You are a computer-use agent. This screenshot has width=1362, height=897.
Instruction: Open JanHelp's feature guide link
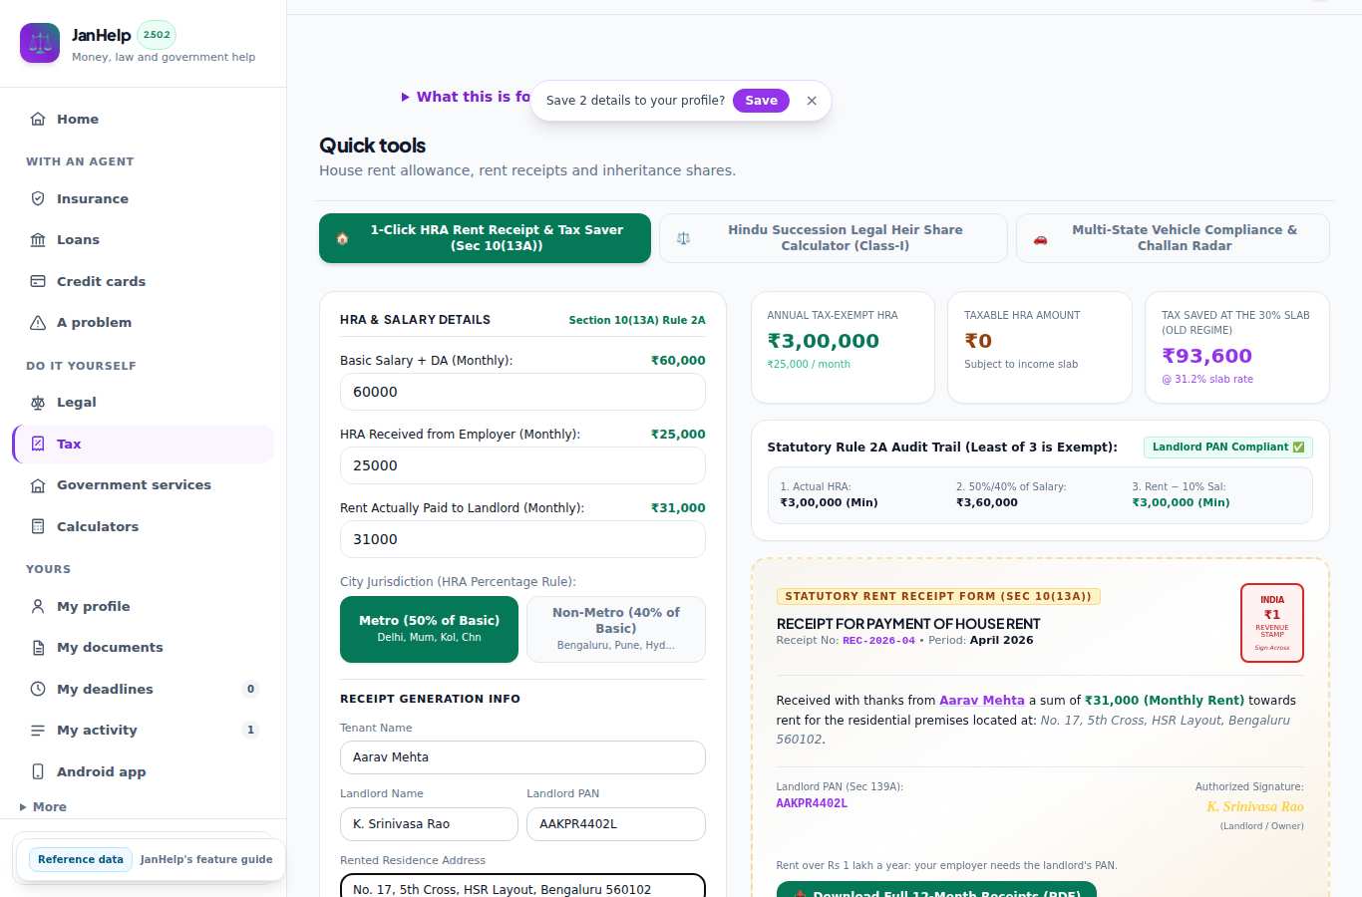(206, 859)
